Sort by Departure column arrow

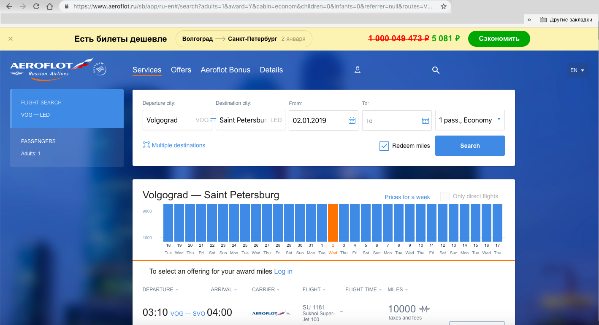177,290
